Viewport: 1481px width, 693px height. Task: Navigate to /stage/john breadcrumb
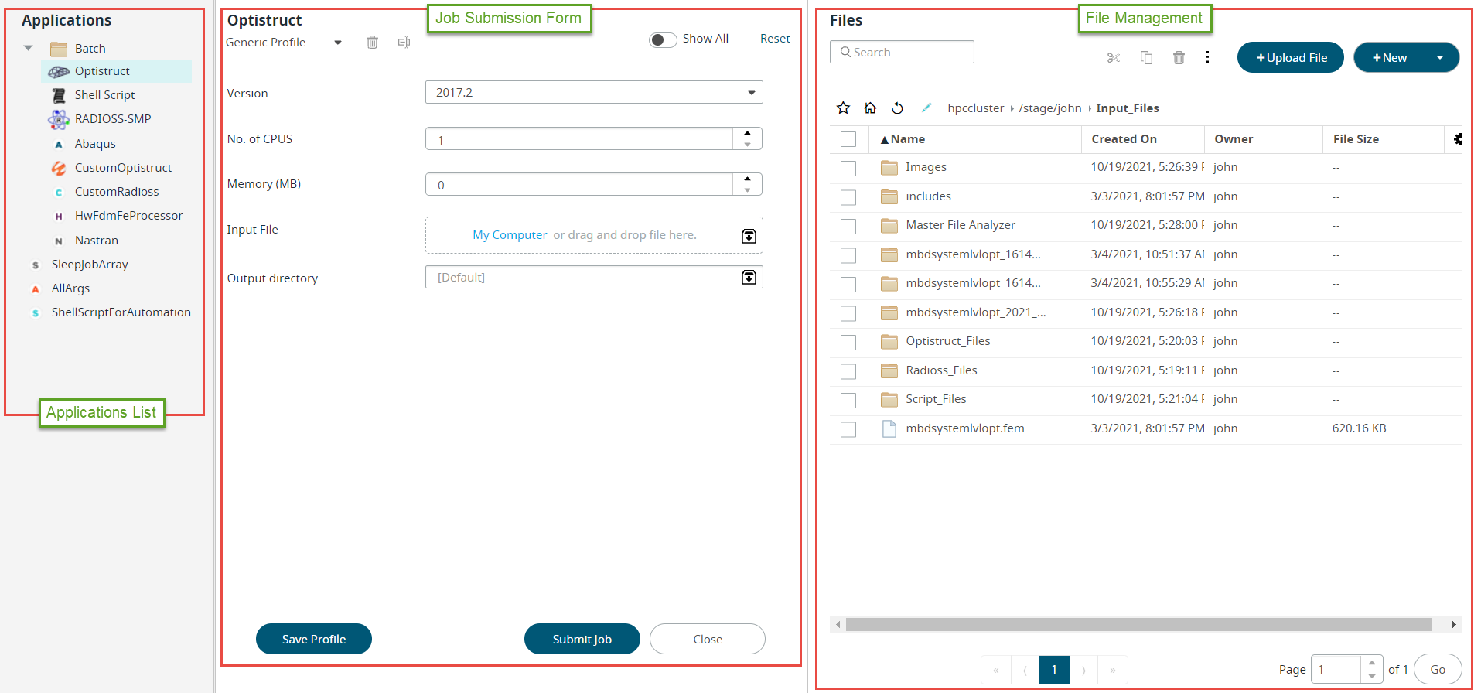click(x=1050, y=108)
